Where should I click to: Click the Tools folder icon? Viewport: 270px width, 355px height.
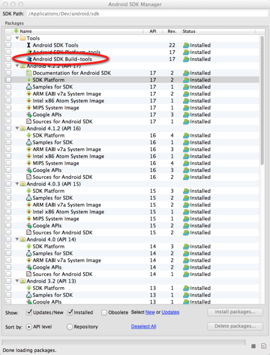click(x=23, y=38)
